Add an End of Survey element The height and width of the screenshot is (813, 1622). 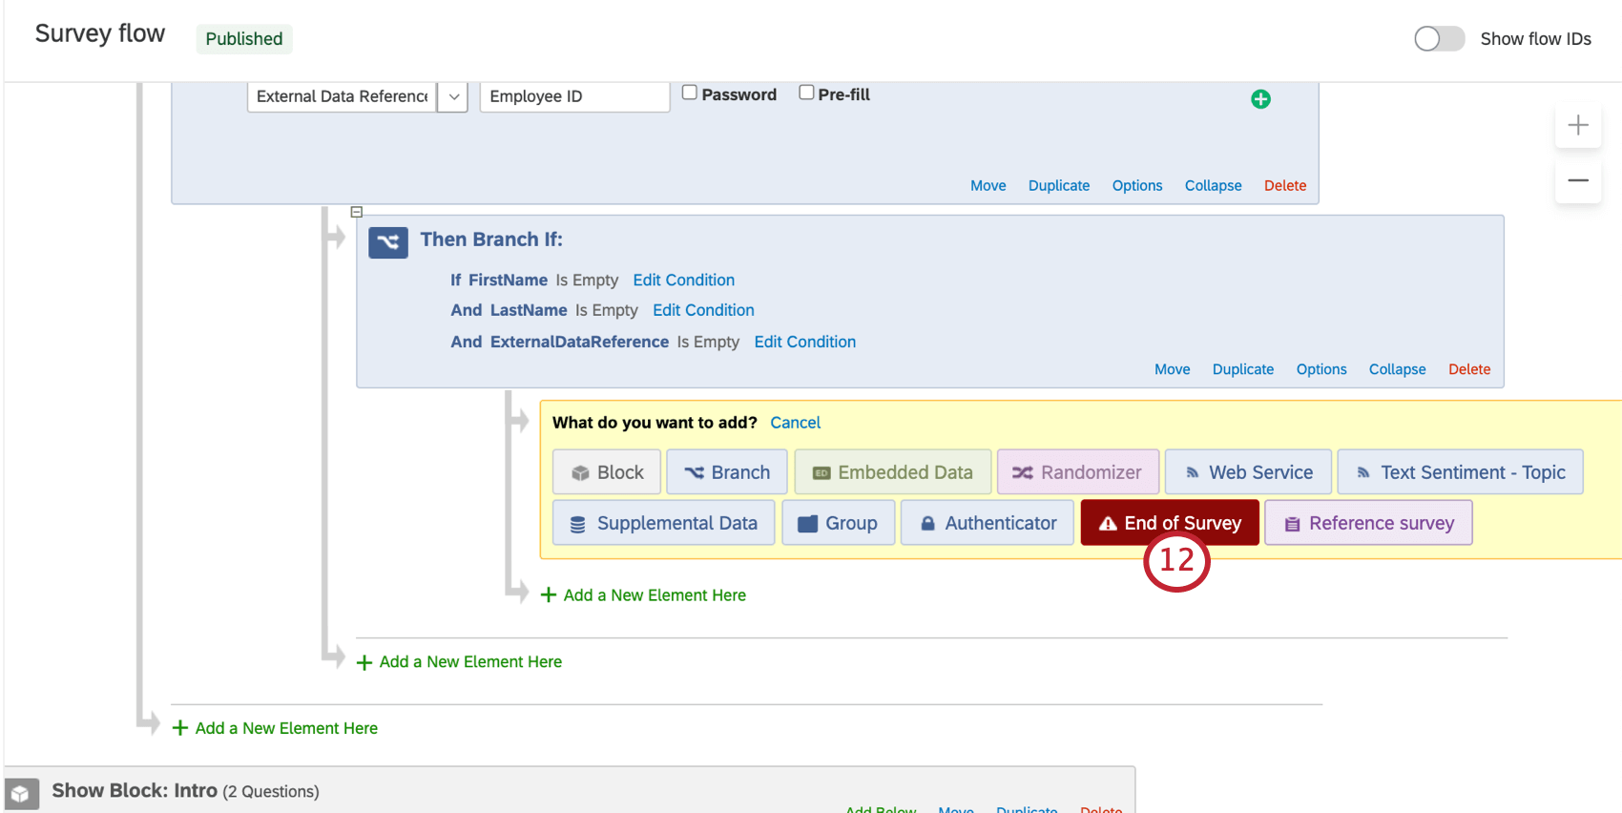click(x=1170, y=523)
